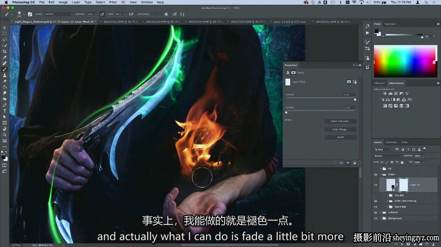The height and width of the screenshot is (247, 441).
Task: Show the hidden Fire Ball group
Action: [x=376, y=195]
